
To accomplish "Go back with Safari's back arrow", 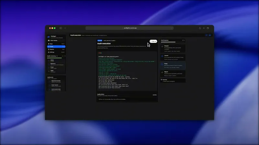I will click(x=65, y=28).
